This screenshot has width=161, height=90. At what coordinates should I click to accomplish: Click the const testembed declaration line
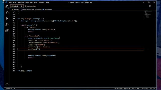pyautogui.click(x=44, y=38)
